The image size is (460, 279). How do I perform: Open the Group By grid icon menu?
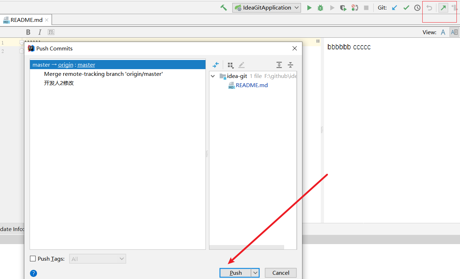coord(231,65)
